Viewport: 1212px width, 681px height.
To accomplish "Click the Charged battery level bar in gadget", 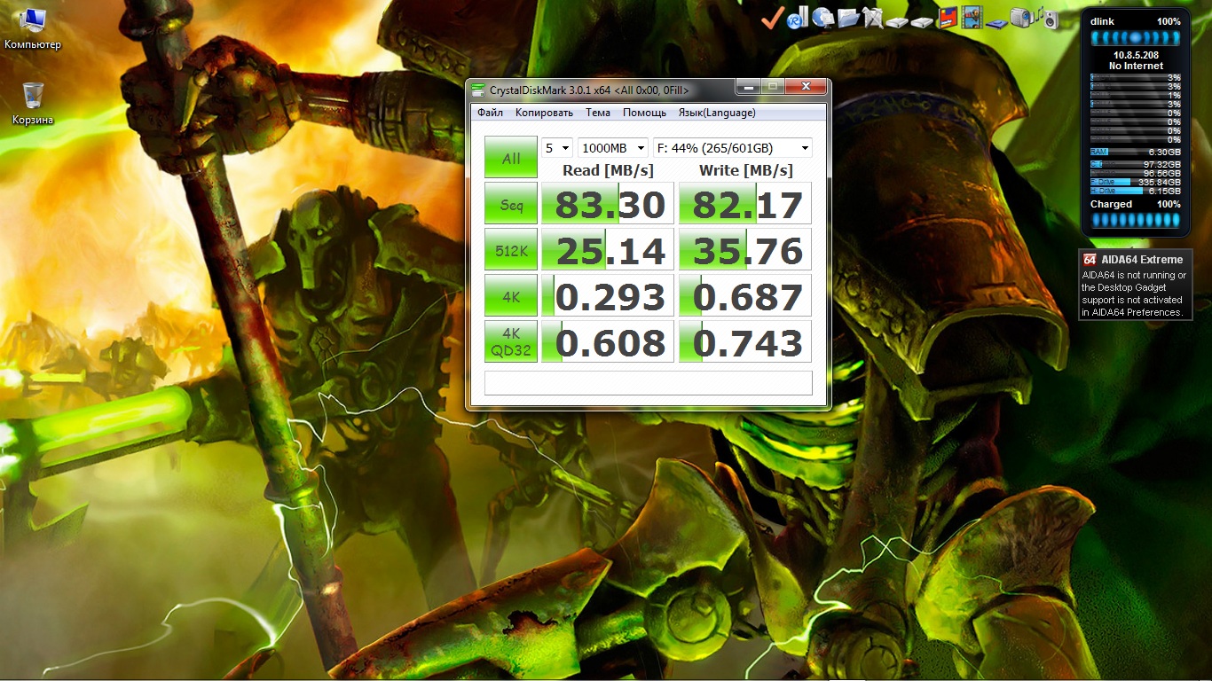I will 1136,219.
